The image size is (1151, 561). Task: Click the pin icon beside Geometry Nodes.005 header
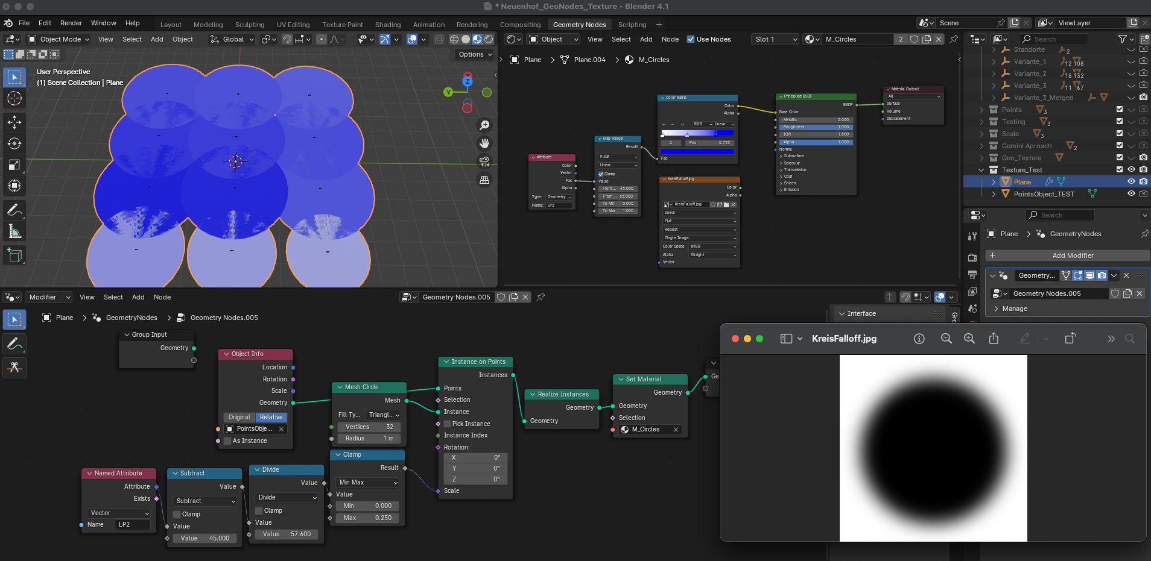pos(541,297)
